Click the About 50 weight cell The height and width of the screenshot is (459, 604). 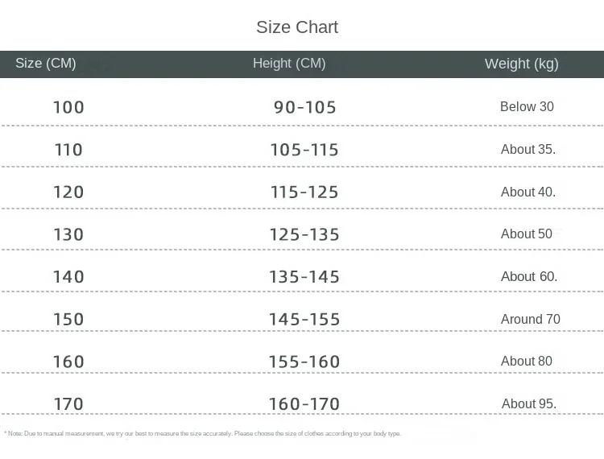[527, 234]
